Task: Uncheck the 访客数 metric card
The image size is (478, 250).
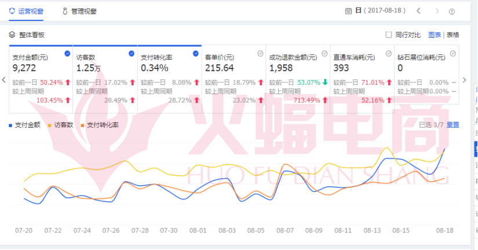Action: click(x=132, y=54)
